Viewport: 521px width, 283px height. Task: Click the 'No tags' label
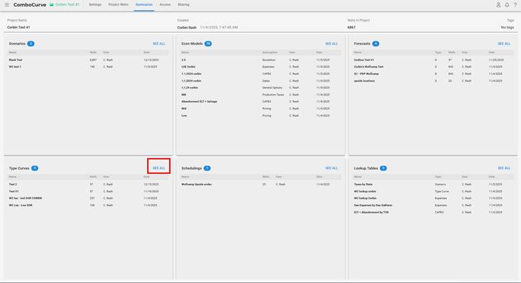[507, 27]
